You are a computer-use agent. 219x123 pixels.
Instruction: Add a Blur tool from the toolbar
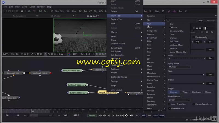click(74, 11)
